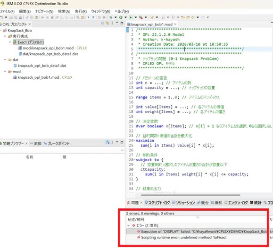Open dropdown arrow next to Run button
273x248 pixels.
pos(125,17)
